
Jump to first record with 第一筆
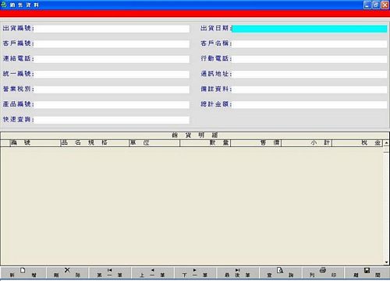coord(110,273)
